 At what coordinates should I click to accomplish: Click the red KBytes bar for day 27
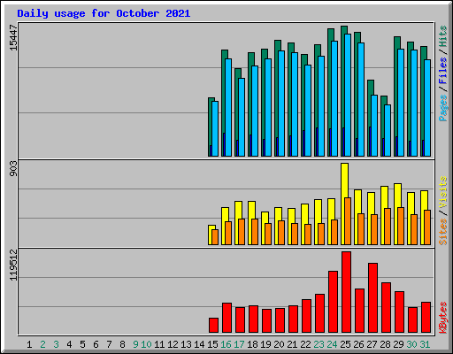372,298
